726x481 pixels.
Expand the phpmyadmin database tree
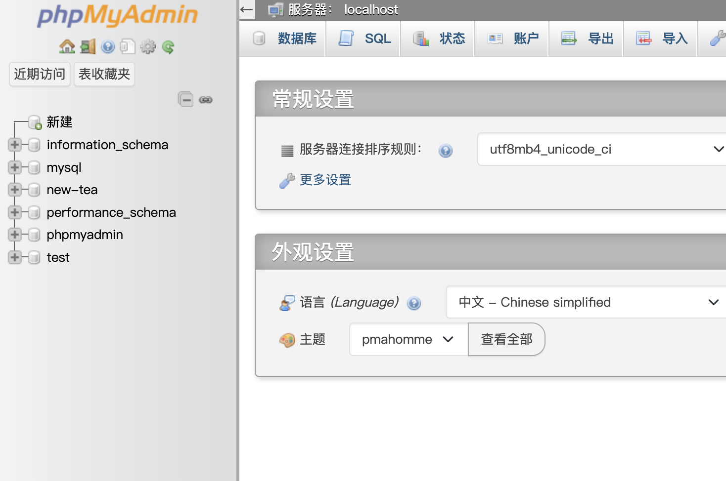15,235
